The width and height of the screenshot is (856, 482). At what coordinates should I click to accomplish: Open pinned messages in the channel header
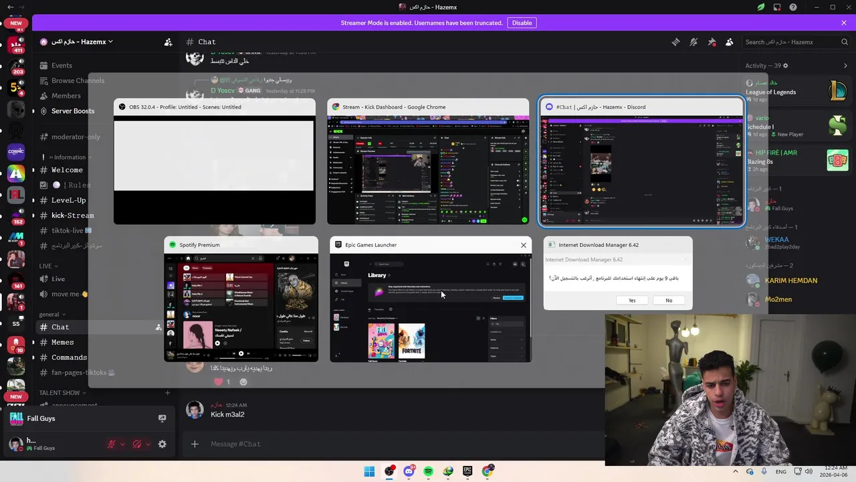712,42
